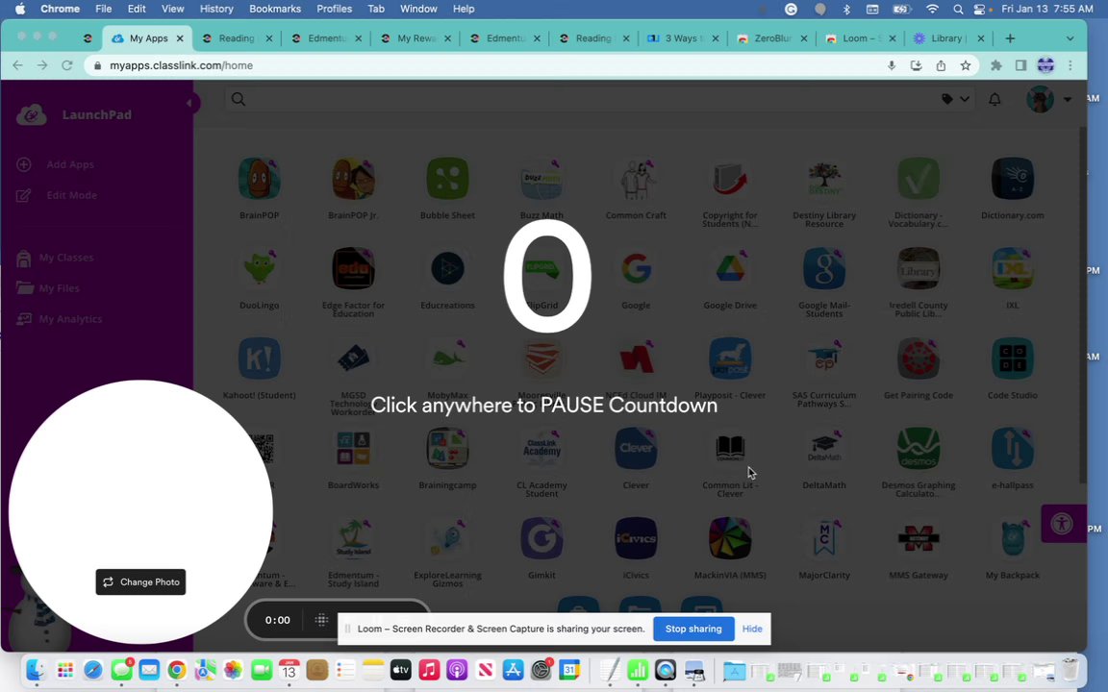
Task: Bookmark this page with the star
Action: [966, 65]
